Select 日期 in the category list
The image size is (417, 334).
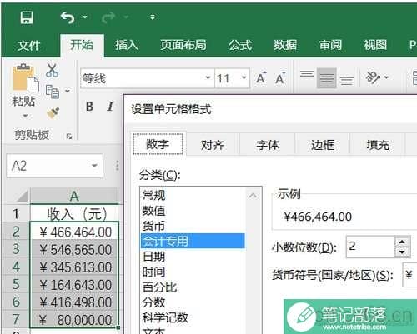193,257
